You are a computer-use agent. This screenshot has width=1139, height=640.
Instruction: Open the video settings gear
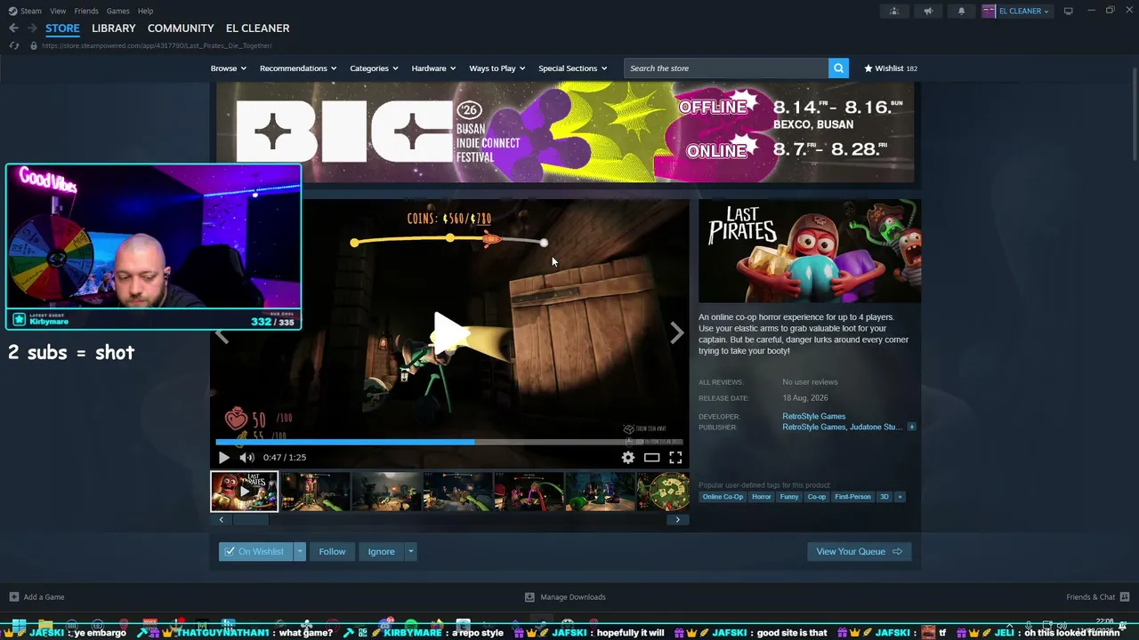click(628, 458)
